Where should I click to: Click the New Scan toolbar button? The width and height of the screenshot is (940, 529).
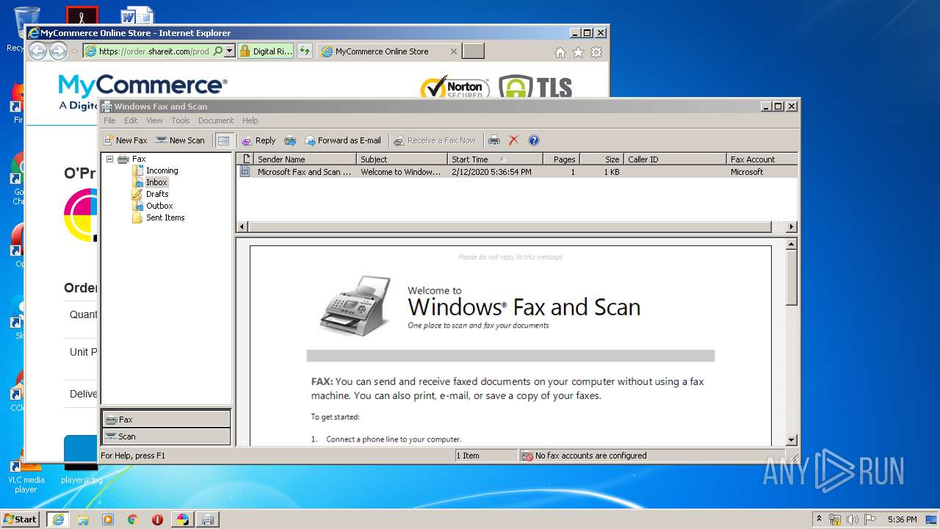[180, 140]
